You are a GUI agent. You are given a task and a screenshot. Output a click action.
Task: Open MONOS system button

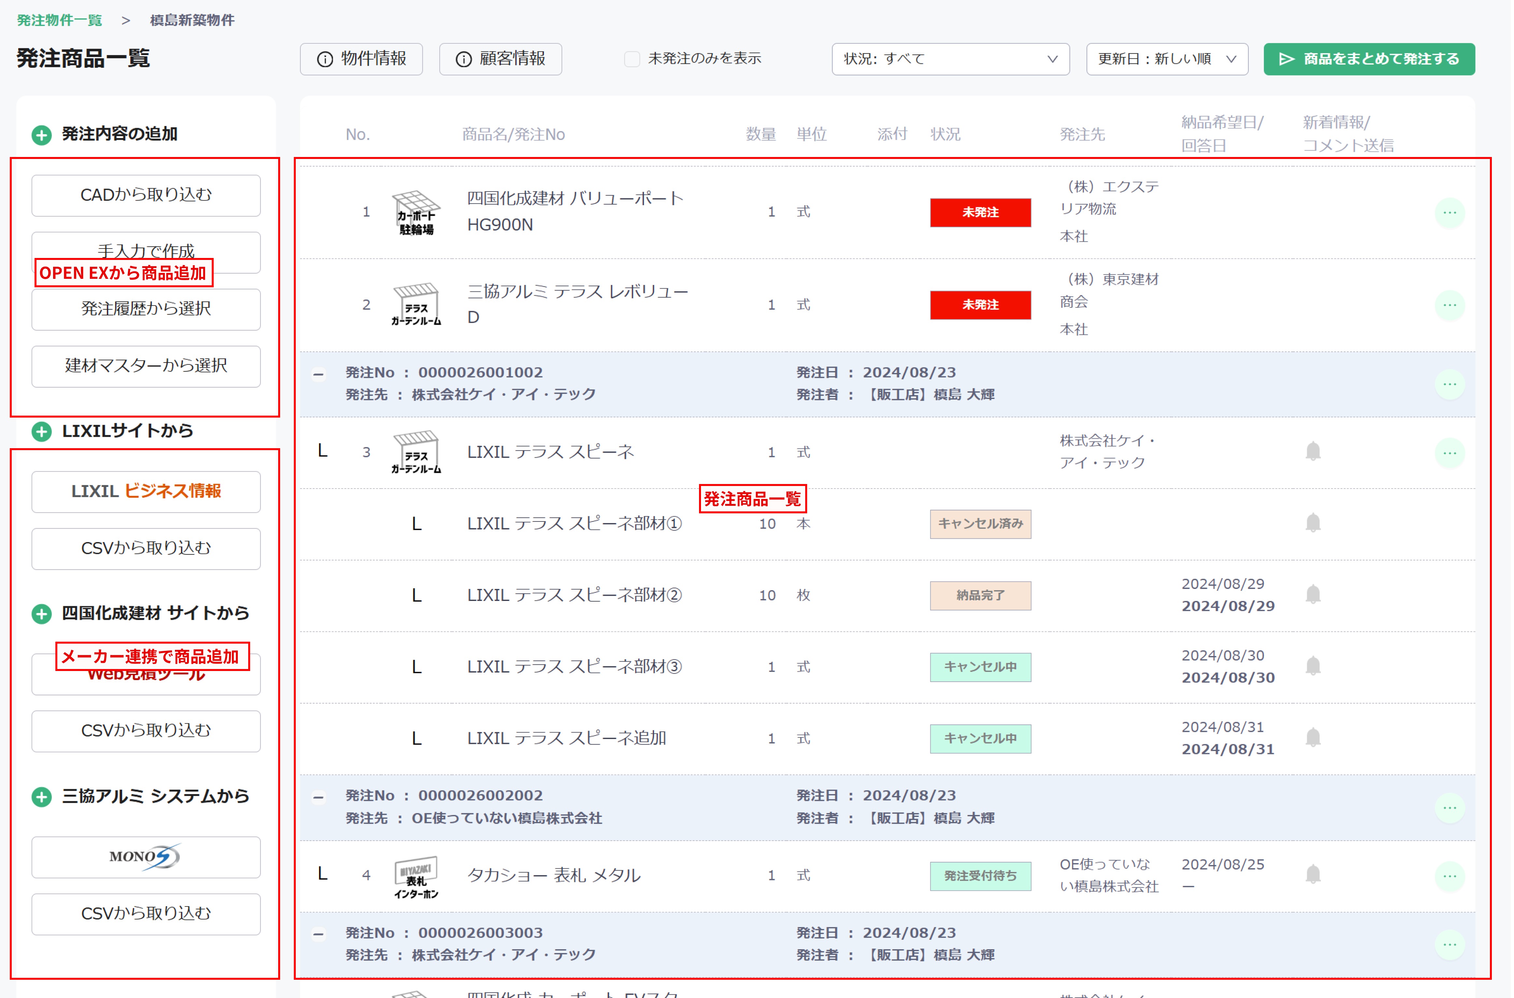point(146,857)
